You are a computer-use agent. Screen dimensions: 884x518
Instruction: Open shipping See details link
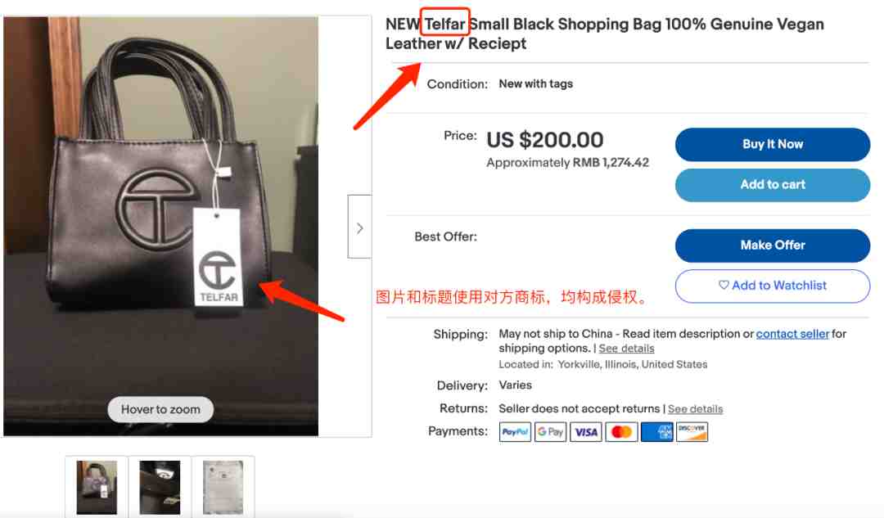[x=626, y=349]
